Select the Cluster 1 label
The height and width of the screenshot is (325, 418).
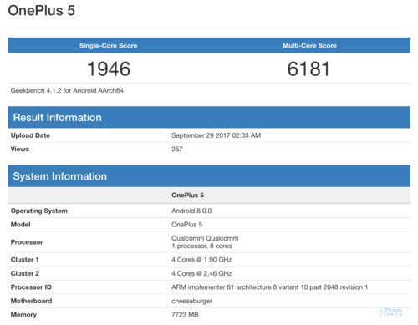[x=24, y=260]
